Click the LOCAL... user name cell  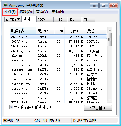[44, 56]
